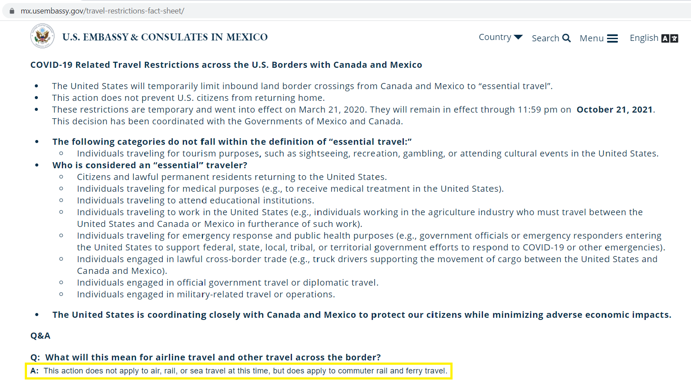
Task: Click the U.S. Embassy & Consulates in Mexico title
Action: click(x=165, y=37)
